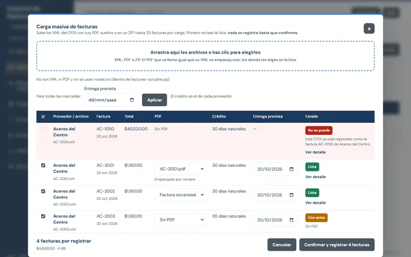This screenshot has height=257, width=411.
Task: Click file name AC-2002.xml
Action: tap(64, 204)
